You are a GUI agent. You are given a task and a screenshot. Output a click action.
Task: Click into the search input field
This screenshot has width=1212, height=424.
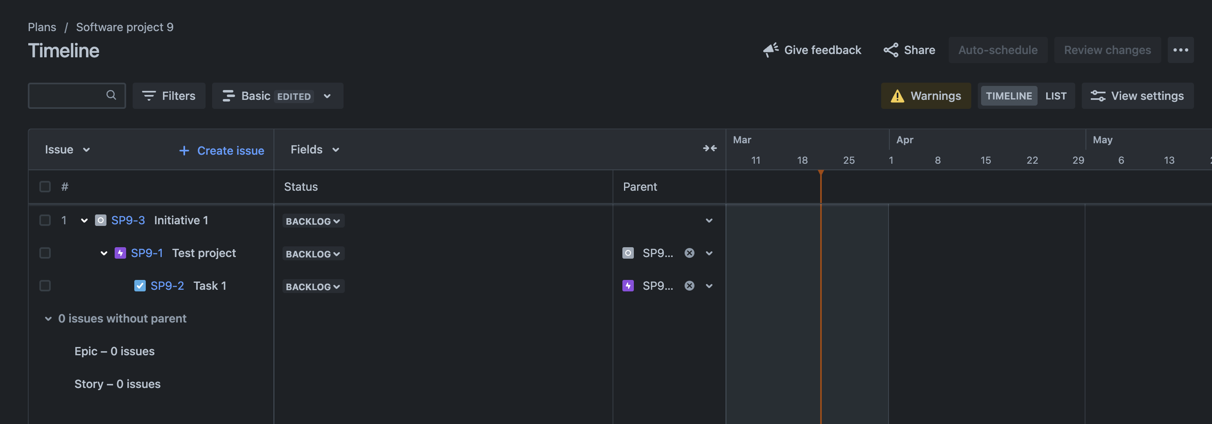click(x=68, y=96)
